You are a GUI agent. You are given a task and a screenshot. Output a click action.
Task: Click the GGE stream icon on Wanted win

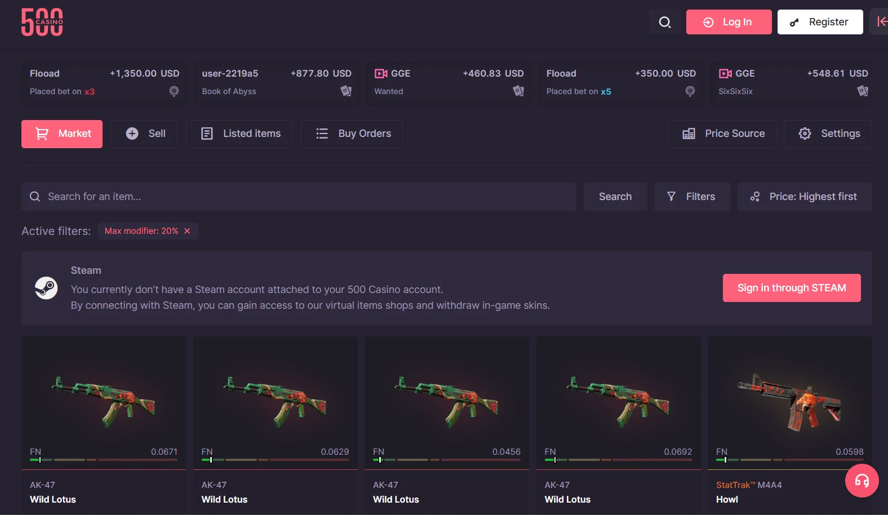381,73
